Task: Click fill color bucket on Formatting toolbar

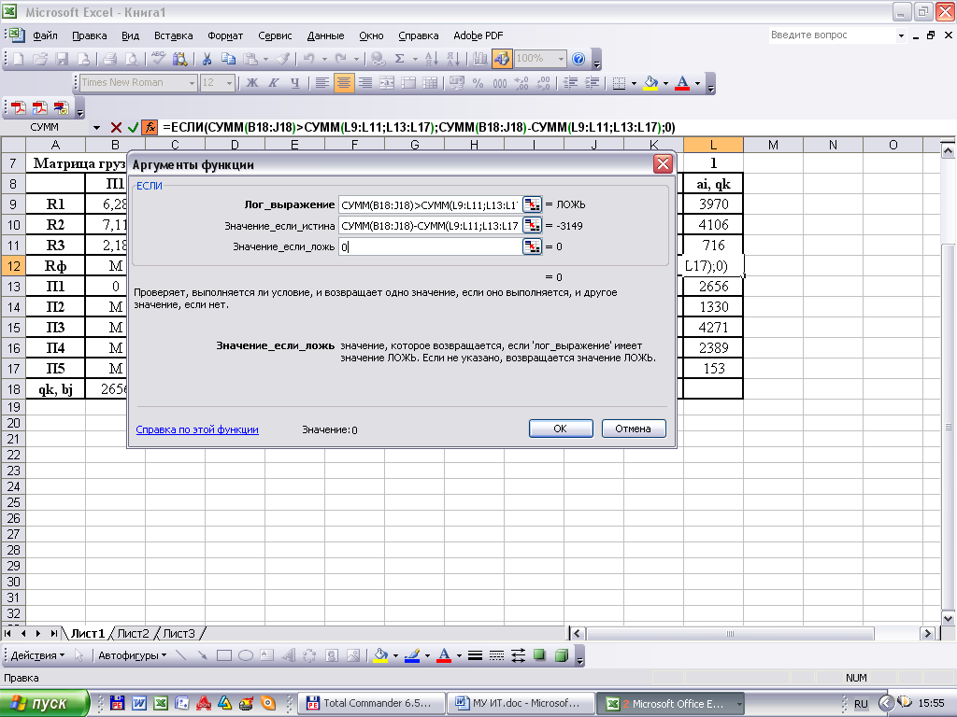Action: click(651, 83)
